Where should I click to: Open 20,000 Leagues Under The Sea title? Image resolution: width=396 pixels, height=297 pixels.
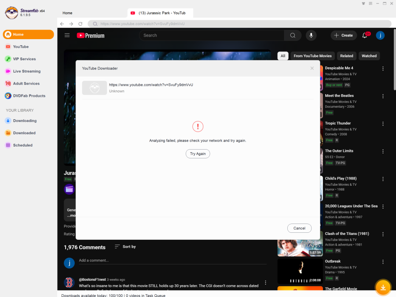351,206
